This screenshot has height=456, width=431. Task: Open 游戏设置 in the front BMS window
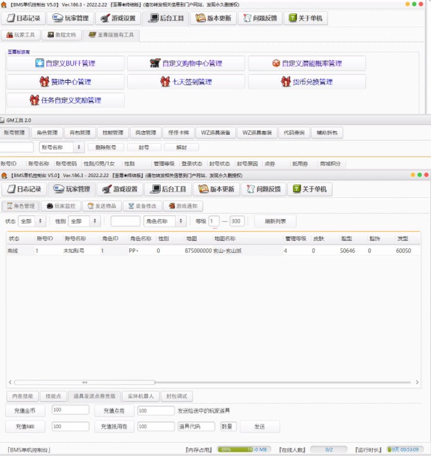coord(120,189)
